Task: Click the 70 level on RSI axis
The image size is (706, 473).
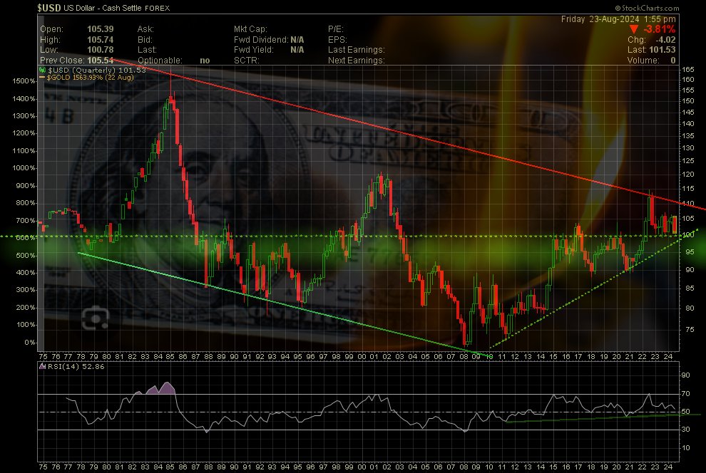Action: [686, 394]
